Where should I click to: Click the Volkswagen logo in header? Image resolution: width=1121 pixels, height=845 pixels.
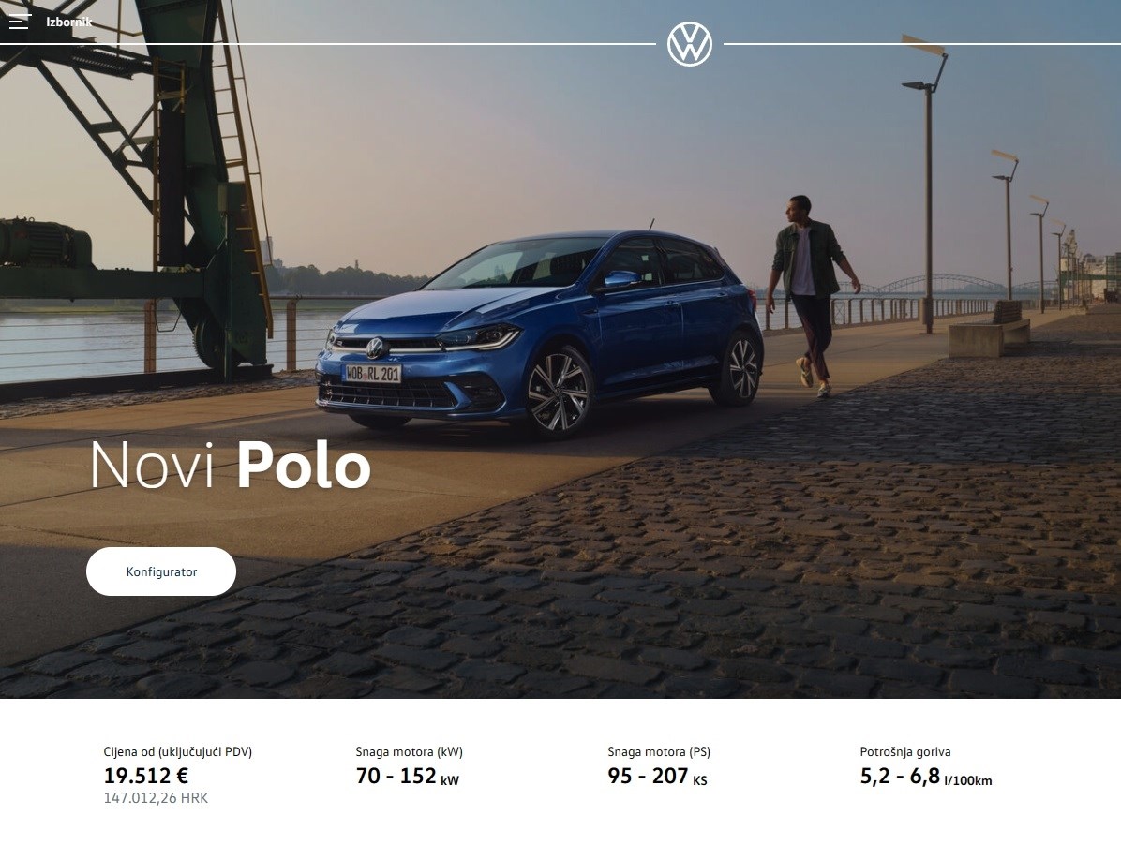689,44
